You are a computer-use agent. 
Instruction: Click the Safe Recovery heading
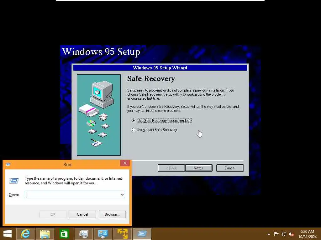pos(151,78)
